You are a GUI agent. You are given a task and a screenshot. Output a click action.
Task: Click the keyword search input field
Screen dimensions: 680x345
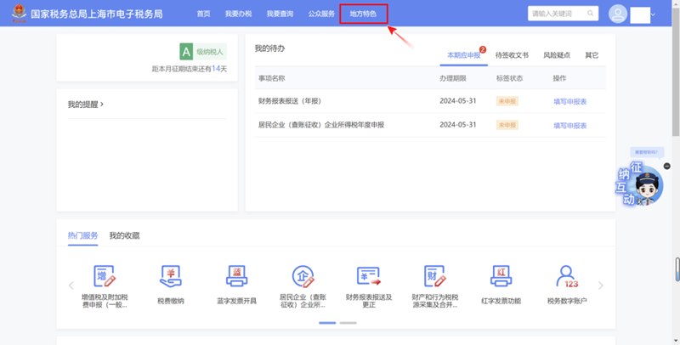pos(554,14)
